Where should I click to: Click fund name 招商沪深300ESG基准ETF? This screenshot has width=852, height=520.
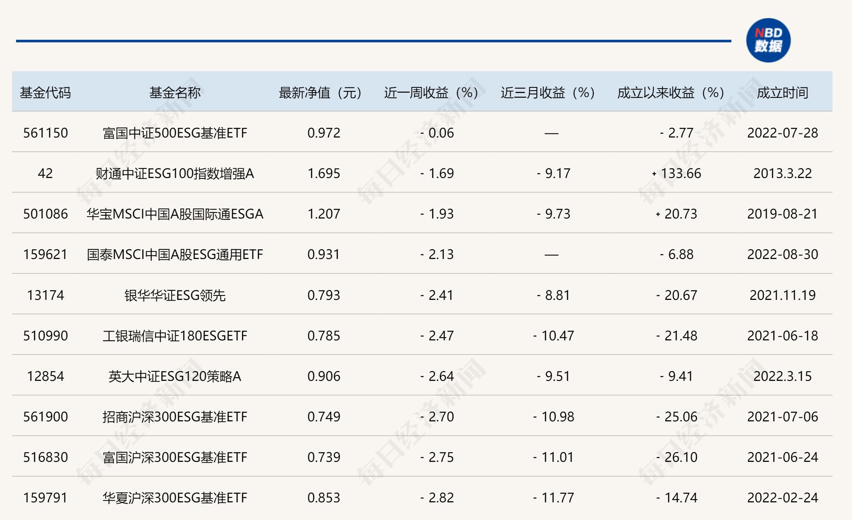point(175,417)
